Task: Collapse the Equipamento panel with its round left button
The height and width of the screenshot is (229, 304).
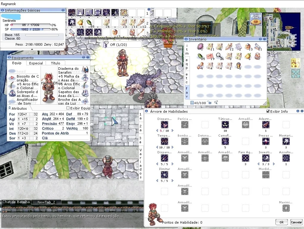Action: point(9,57)
